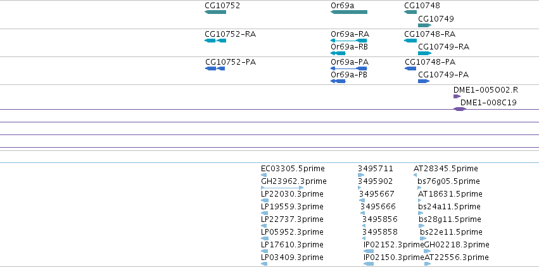Open the DME1-005O02.R label text
This screenshot has height=267, width=539.
[x=486, y=90]
